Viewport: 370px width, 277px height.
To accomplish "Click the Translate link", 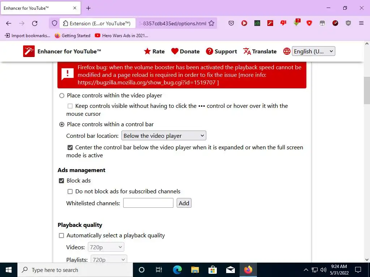I will click(260, 51).
